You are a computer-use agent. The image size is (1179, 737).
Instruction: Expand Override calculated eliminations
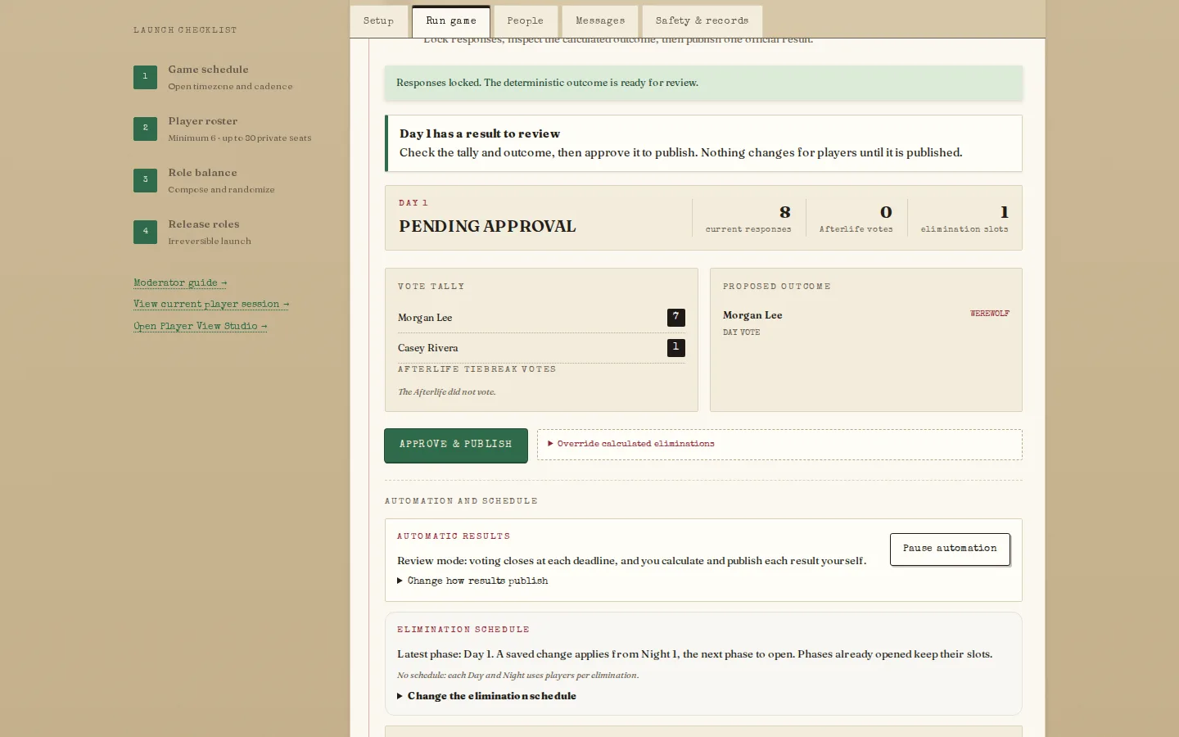tap(631, 444)
